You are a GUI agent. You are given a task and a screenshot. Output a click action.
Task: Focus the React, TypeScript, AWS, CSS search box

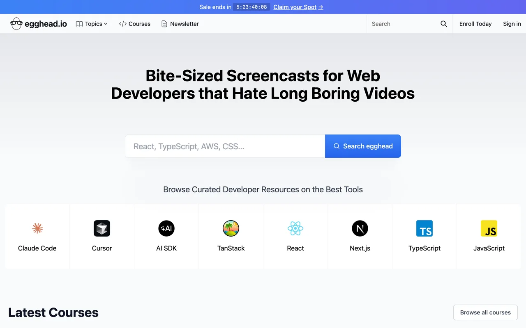[225, 146]
